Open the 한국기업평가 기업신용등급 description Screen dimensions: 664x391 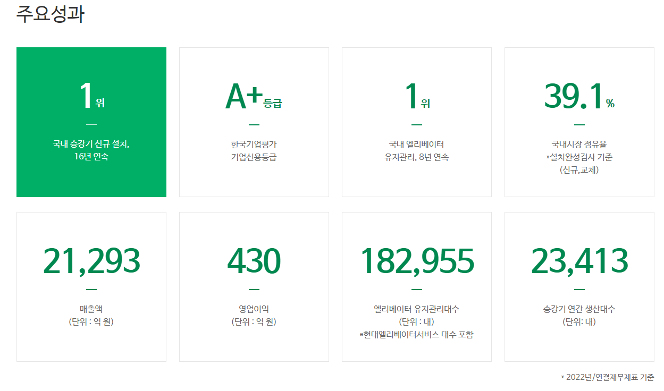[x=254, y=149]
